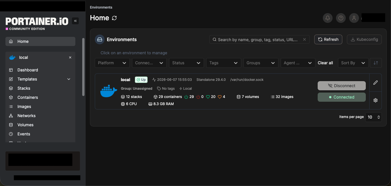
Task: Open the local environment name link
Action: click(125, 80)
